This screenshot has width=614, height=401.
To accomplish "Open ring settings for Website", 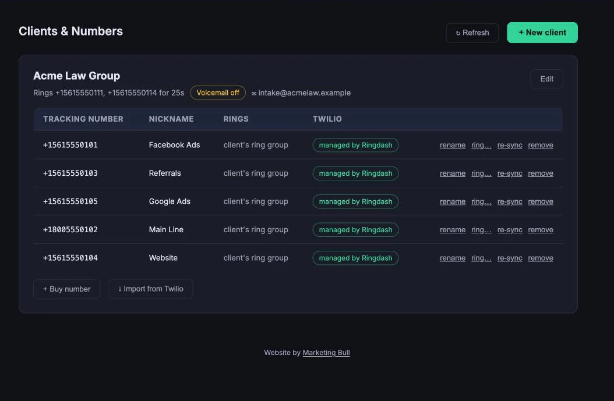I will [481, 258].
